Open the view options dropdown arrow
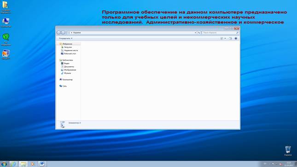 (225, 39)
